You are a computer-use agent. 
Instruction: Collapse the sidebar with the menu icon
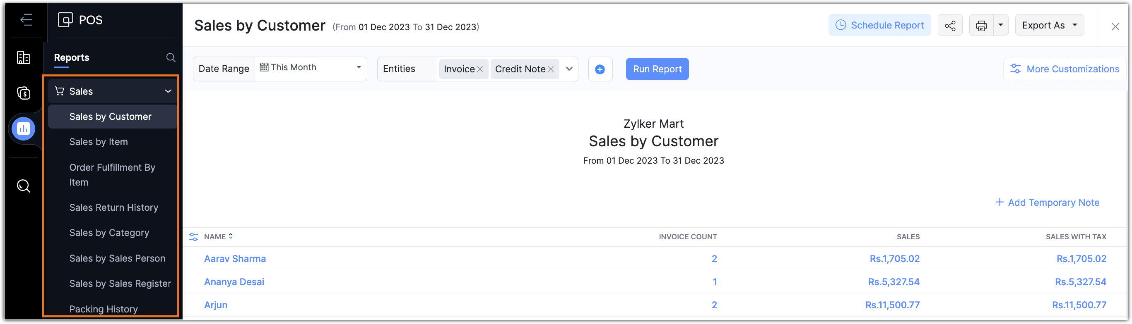pyautogui.click(x=26, y=20)
